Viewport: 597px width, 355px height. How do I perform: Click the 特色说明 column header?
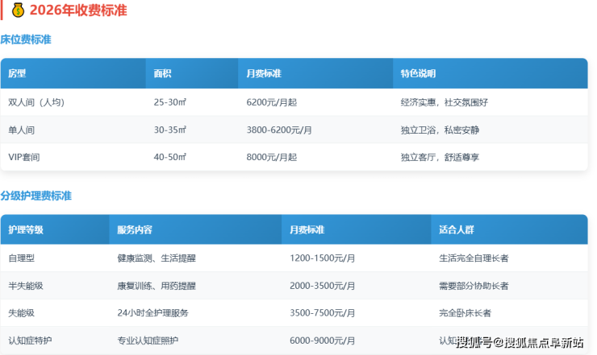pos(418,73)
